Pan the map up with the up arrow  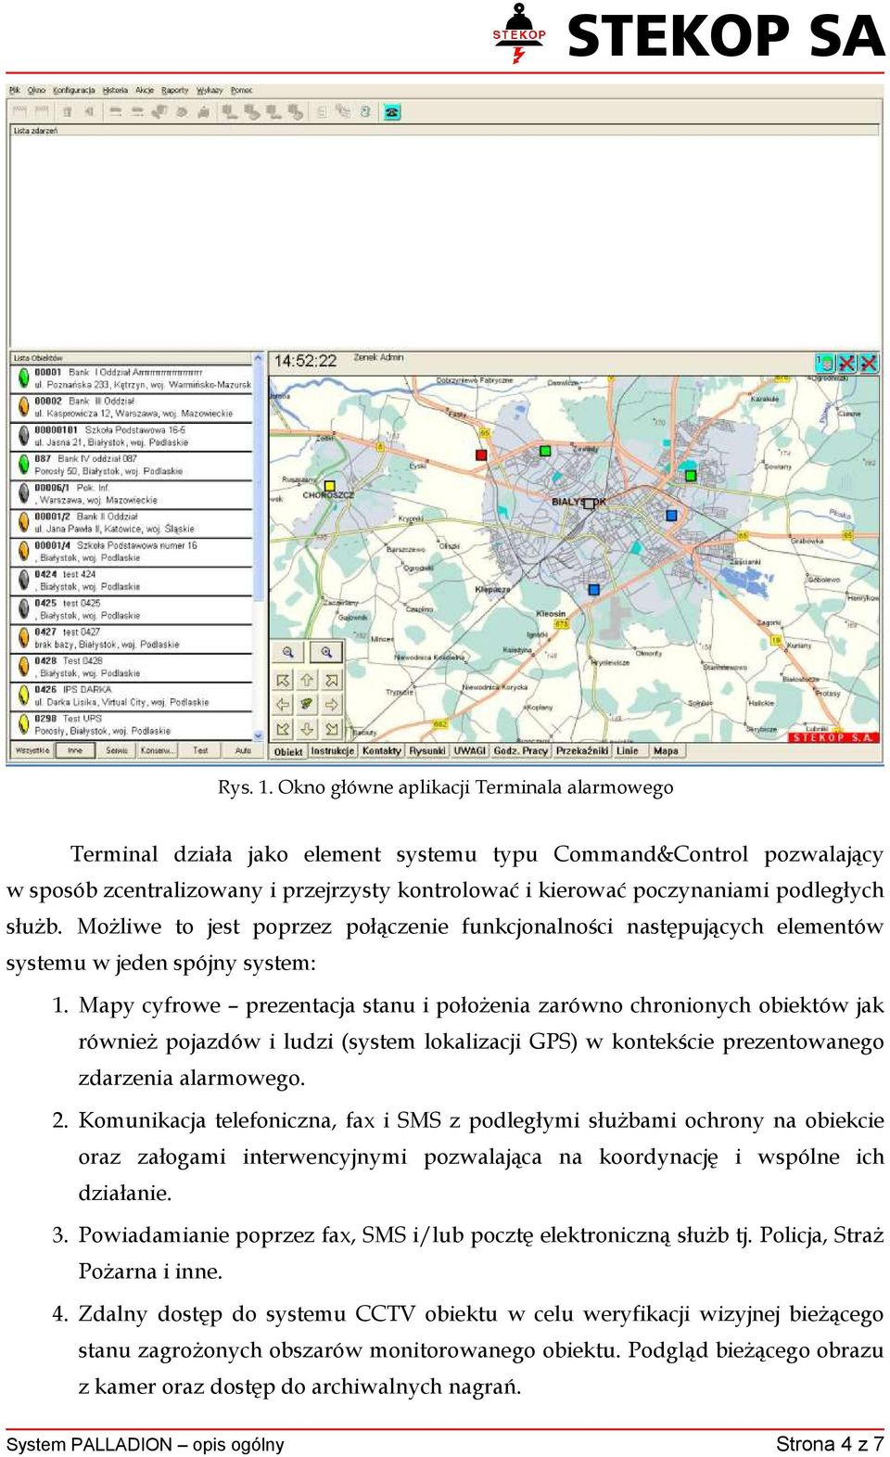tap(307, 681)
